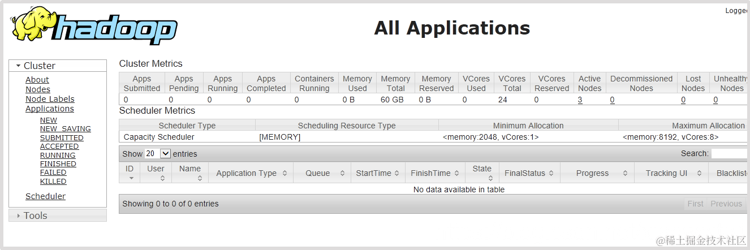Click minimum allocation memory:2048 value

[490, 137]
